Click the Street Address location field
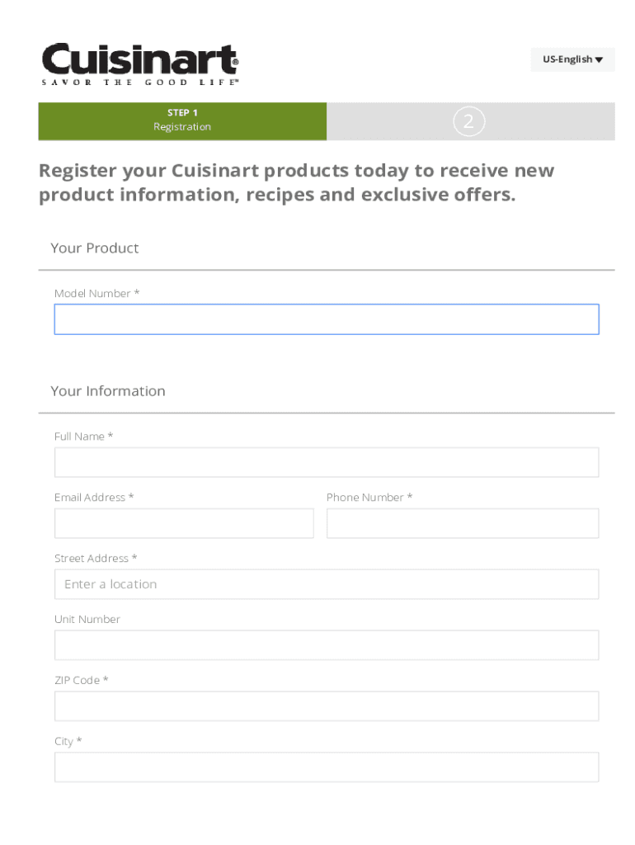The height and width of the screenshot is (845, 635). tap(326, 584)
